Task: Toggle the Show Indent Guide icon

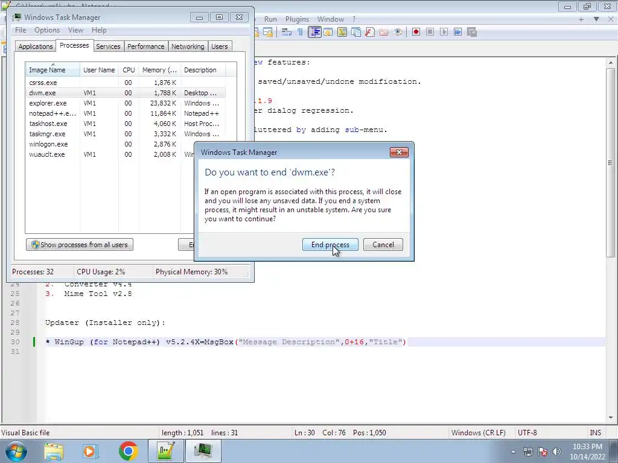Action: point(314,33)
